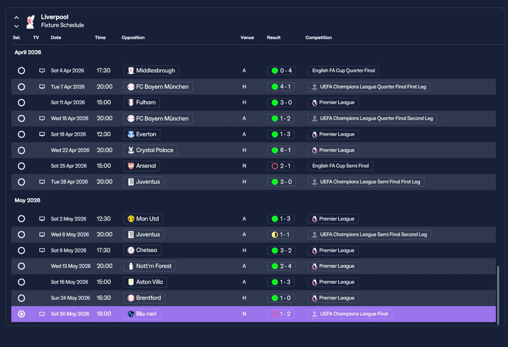This screenshot has height=347, width=508.
Task: Open UEFA Champions League Final competition button
Action: [350, 314]
